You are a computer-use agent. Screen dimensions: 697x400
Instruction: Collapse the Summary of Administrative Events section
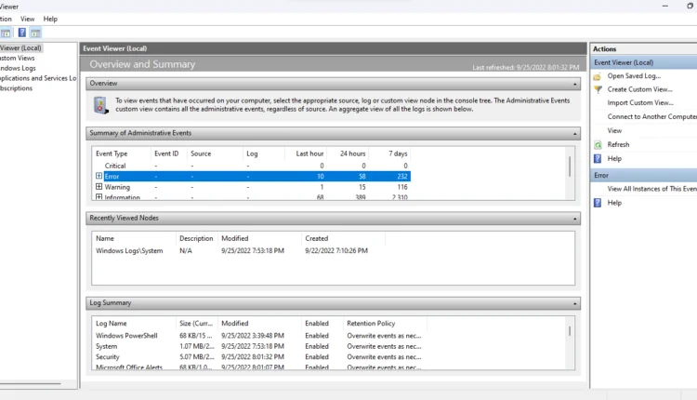[x=576, y=133]
